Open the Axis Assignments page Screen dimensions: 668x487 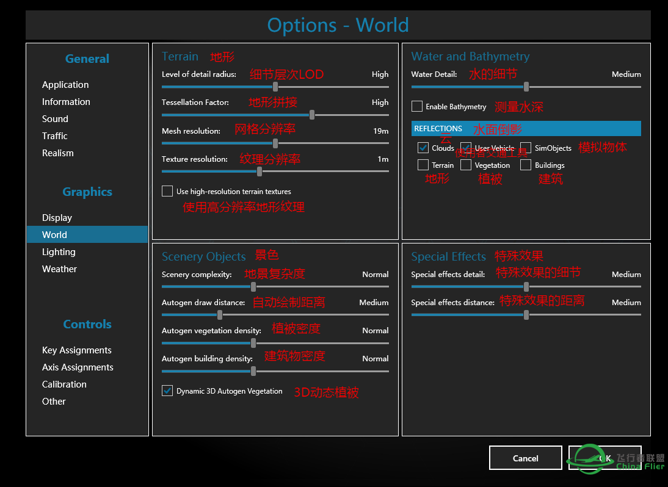point(78,367)
